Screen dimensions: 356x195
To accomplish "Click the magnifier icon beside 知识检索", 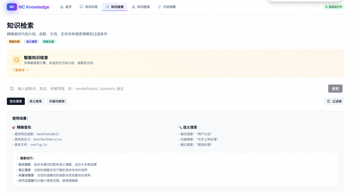I will (x=107, y=7).
